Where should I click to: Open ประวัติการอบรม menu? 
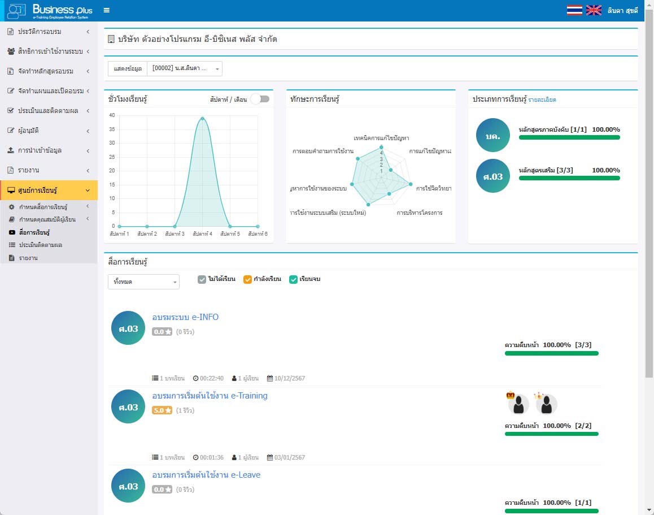click(x=49, y=32)
